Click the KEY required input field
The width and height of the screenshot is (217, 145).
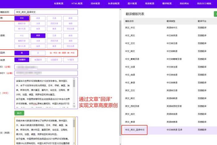46,73
